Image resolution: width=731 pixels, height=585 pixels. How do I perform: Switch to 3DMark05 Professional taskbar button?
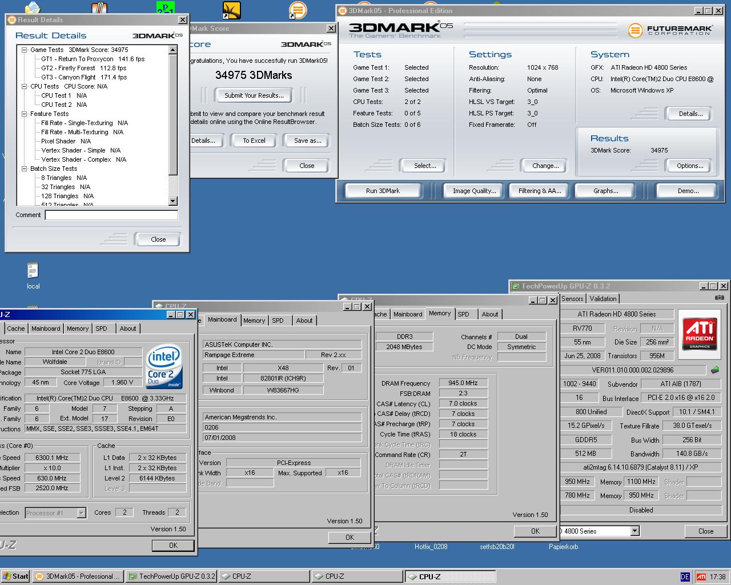tap(77, 576)
